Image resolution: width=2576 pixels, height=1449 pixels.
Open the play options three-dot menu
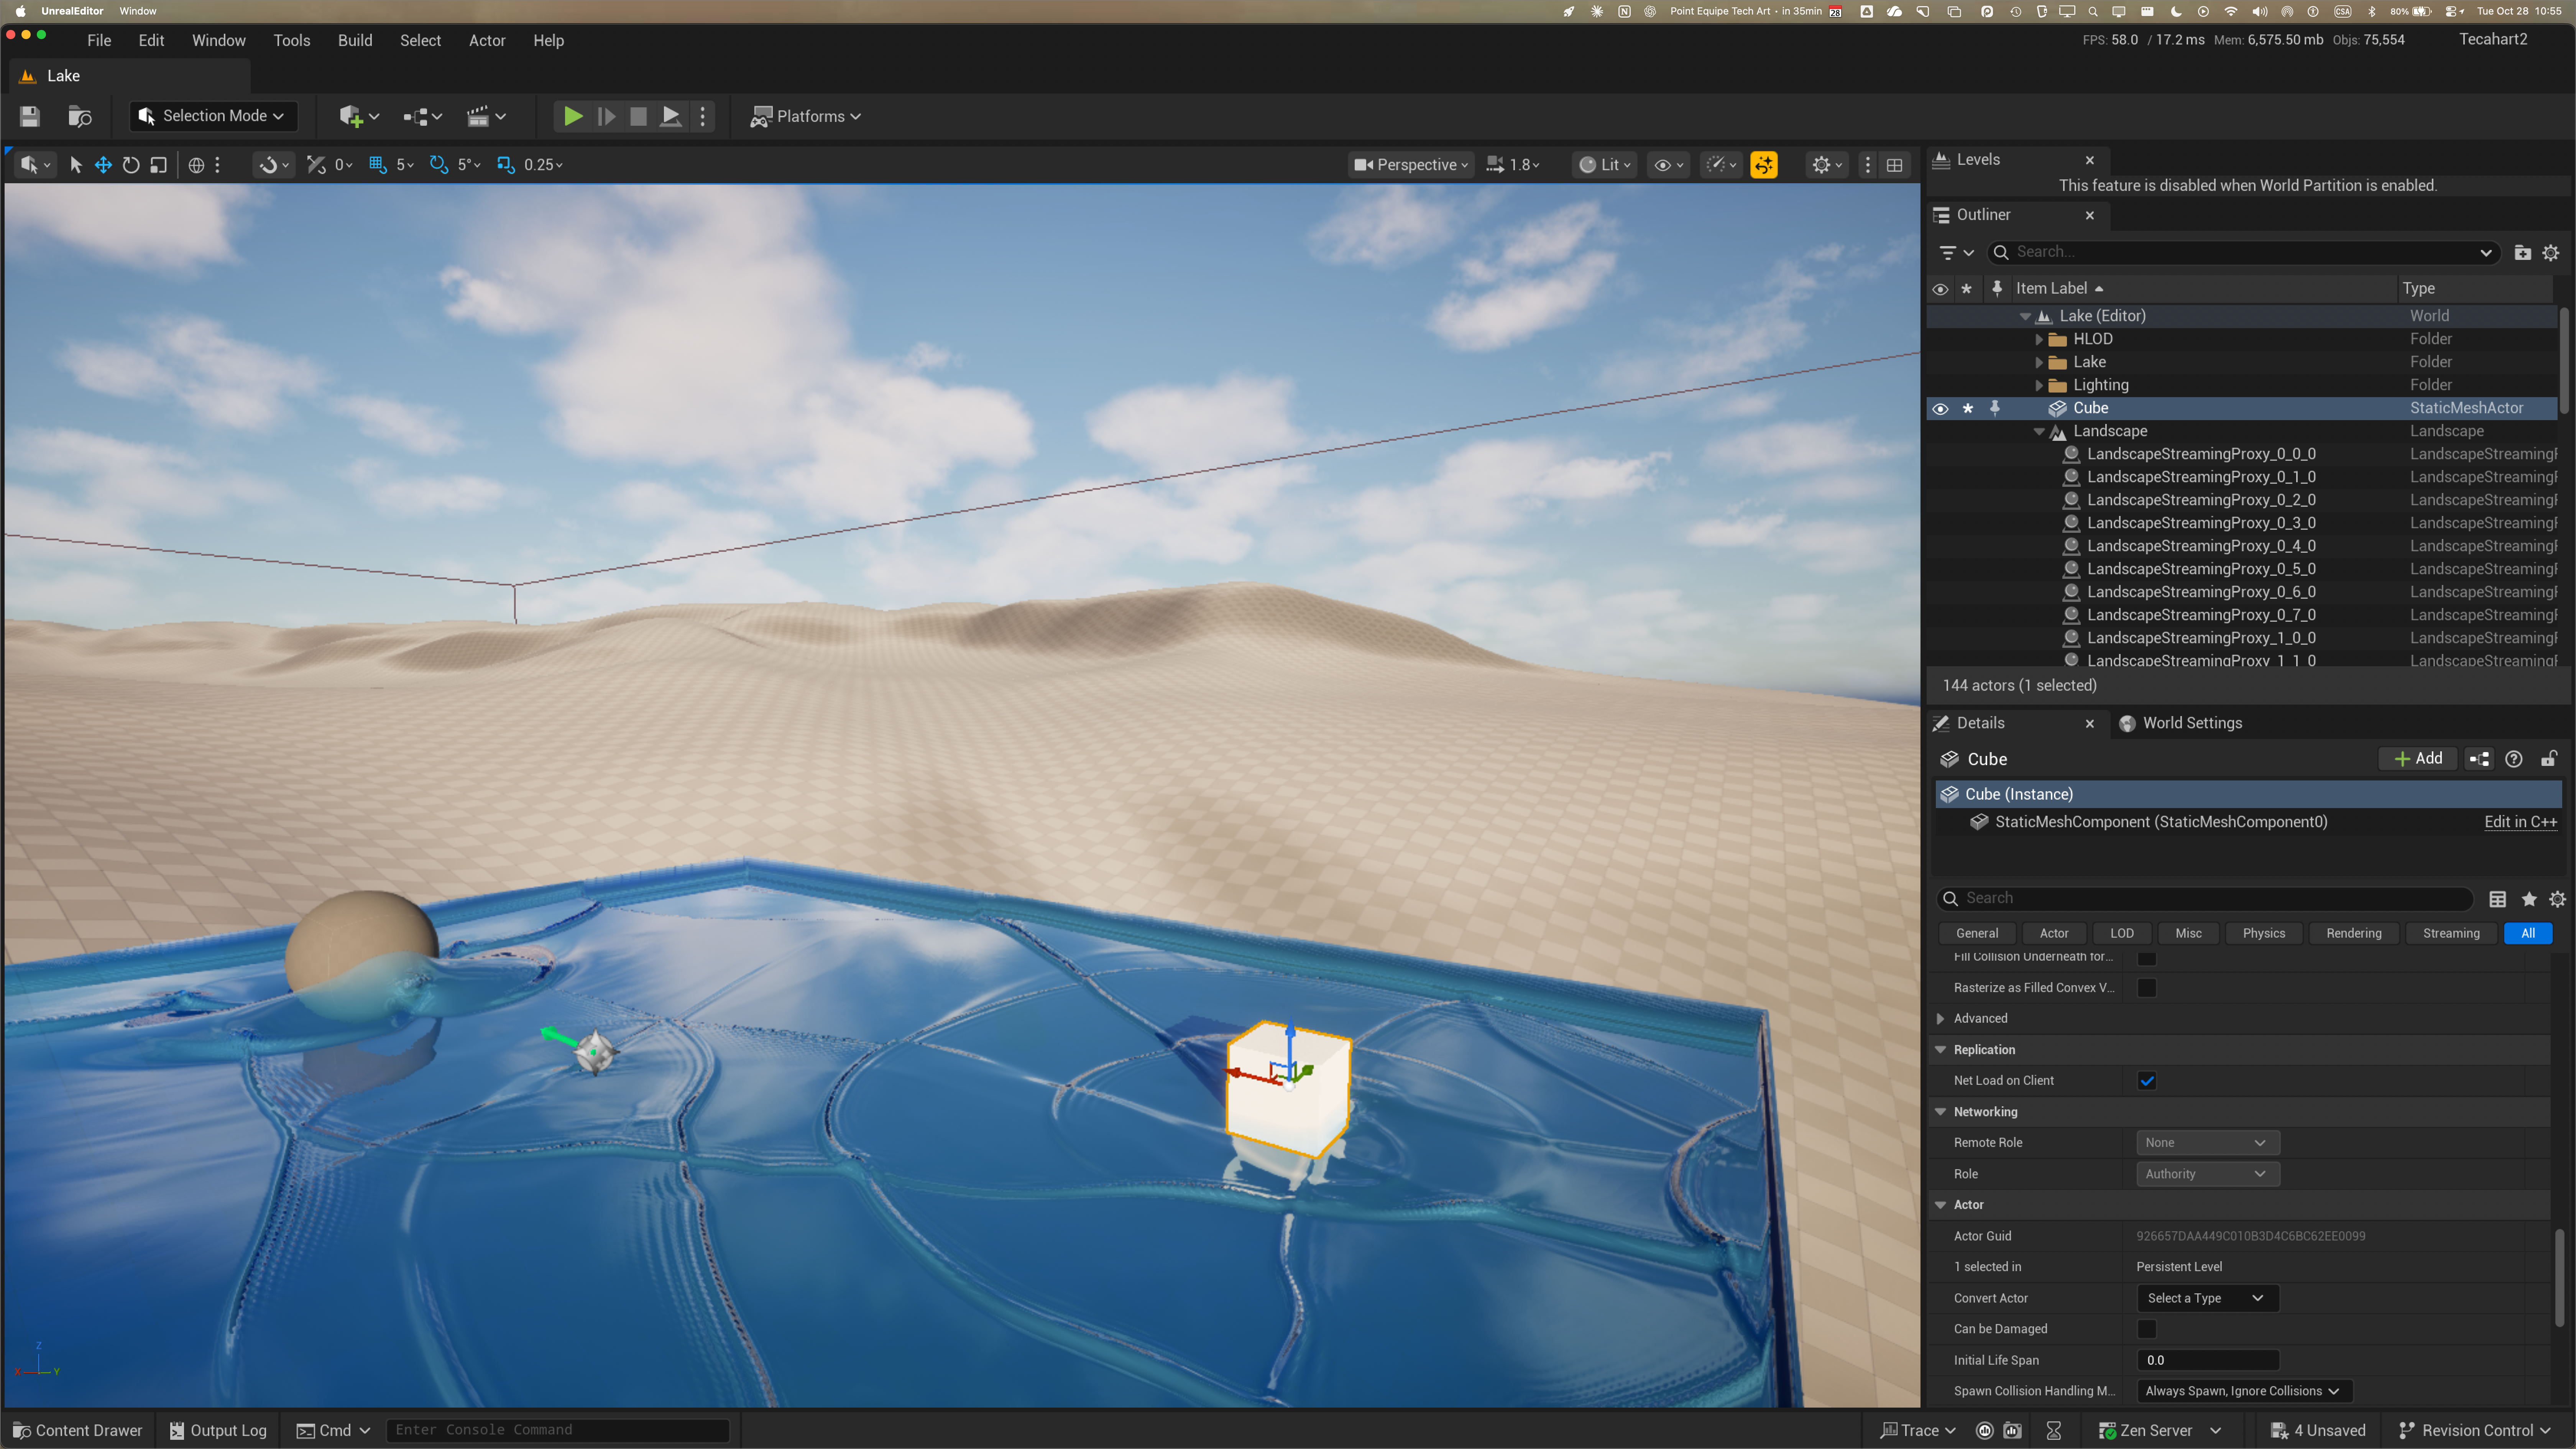[703, 116]
